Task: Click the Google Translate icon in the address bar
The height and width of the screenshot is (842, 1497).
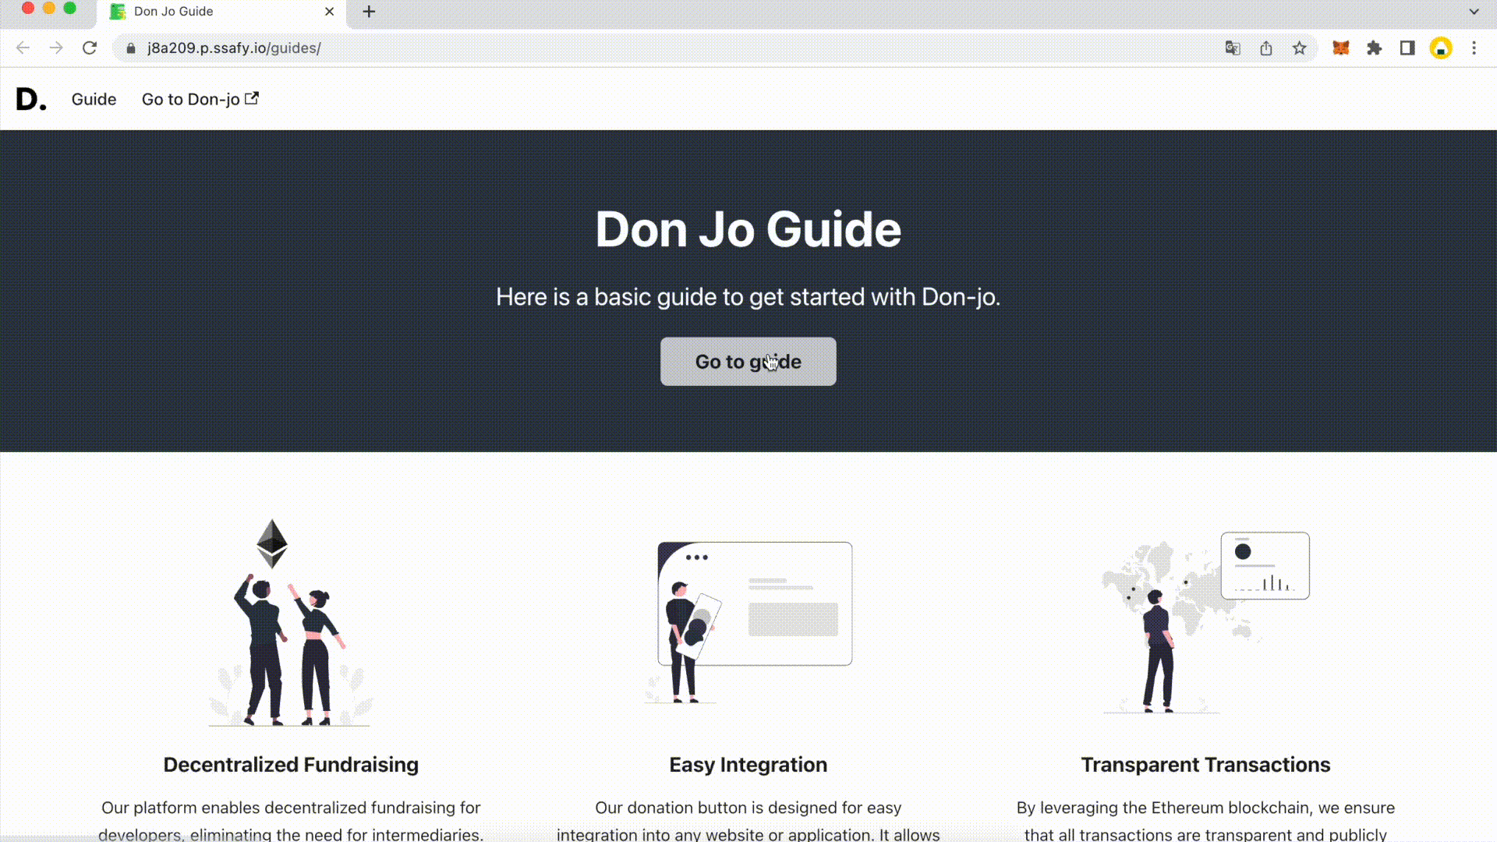Action: [x=1232, y=48]
